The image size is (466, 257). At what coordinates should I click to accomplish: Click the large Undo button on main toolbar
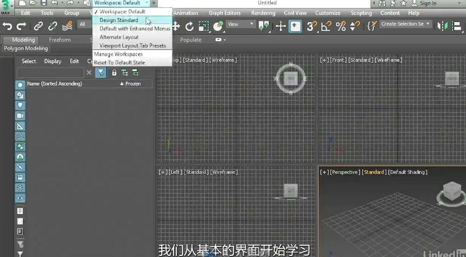point(7,26)
